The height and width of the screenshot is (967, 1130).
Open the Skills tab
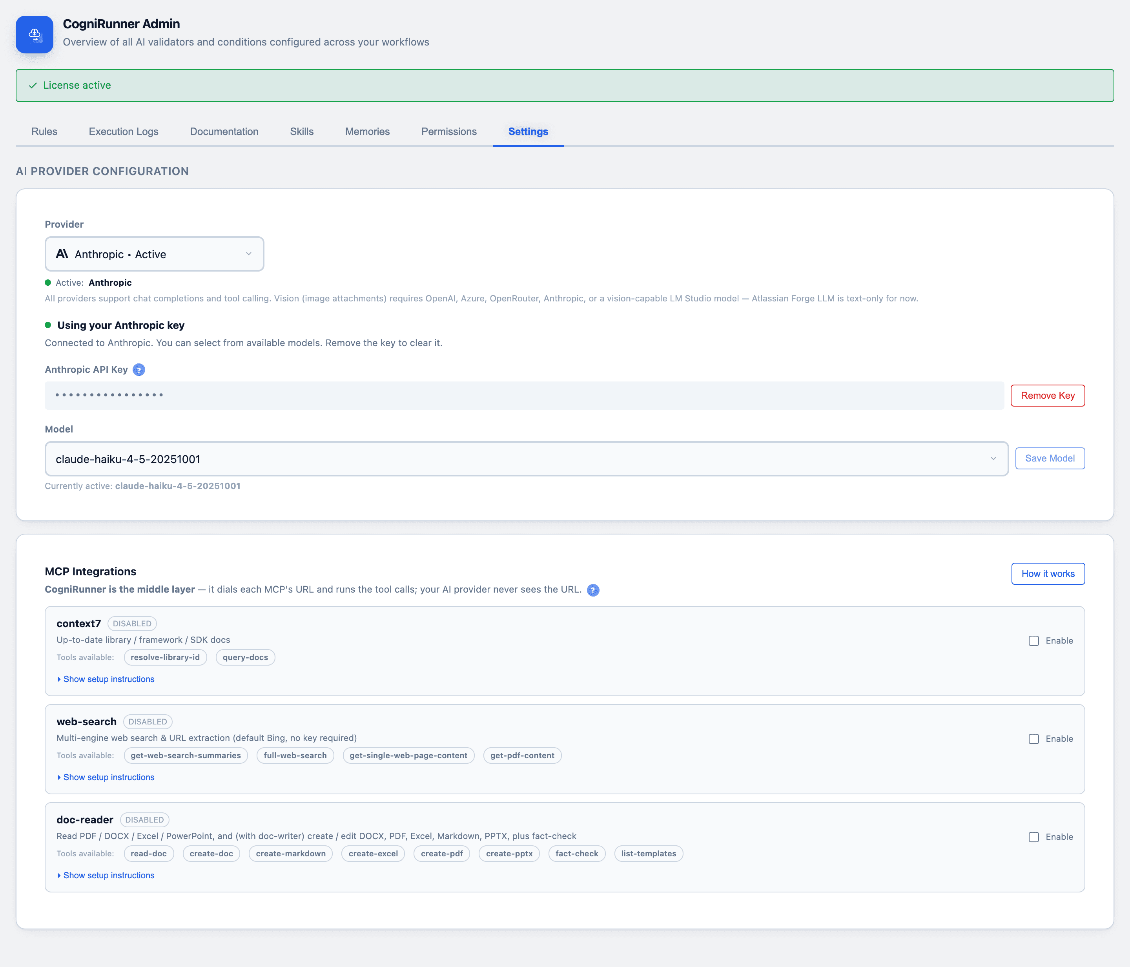click(302, 131)
